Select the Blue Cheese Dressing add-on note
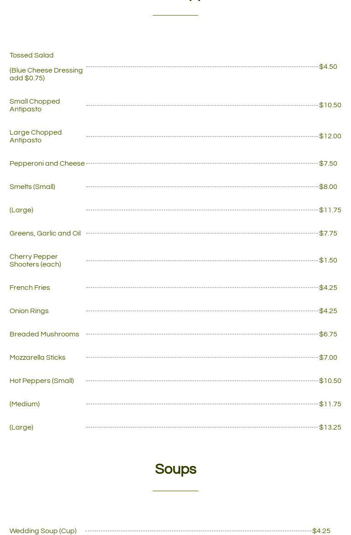 [46, 74]
